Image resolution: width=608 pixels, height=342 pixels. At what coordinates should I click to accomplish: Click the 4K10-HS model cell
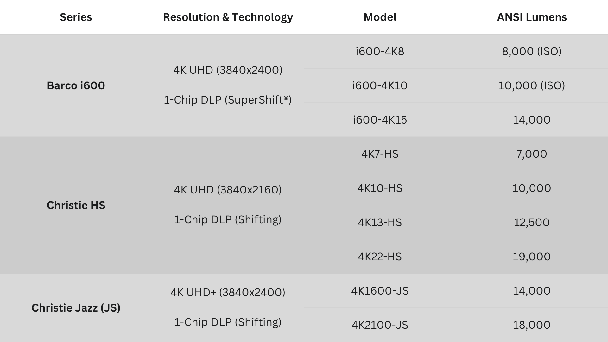[380, 188]
